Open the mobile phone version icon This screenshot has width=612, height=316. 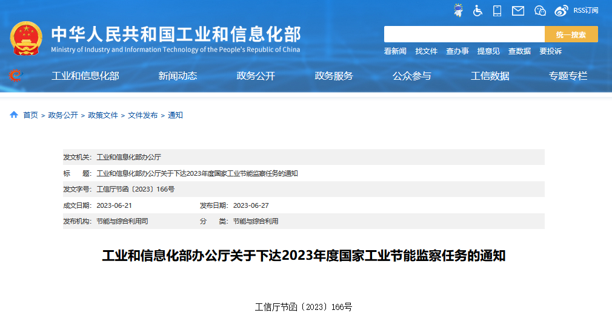point(497,10)
